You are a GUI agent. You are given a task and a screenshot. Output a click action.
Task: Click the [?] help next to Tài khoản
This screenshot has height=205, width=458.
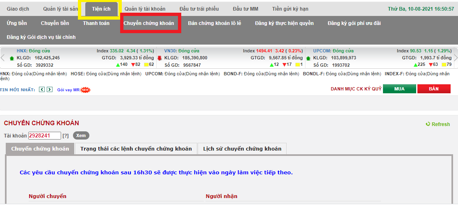66,136
